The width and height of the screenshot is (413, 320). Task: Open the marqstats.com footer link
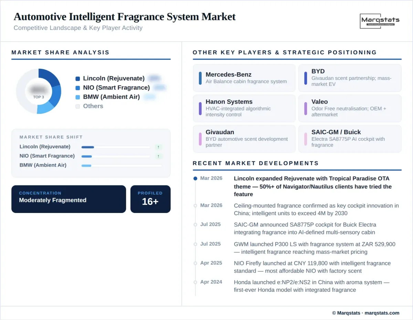click(382, 313)
